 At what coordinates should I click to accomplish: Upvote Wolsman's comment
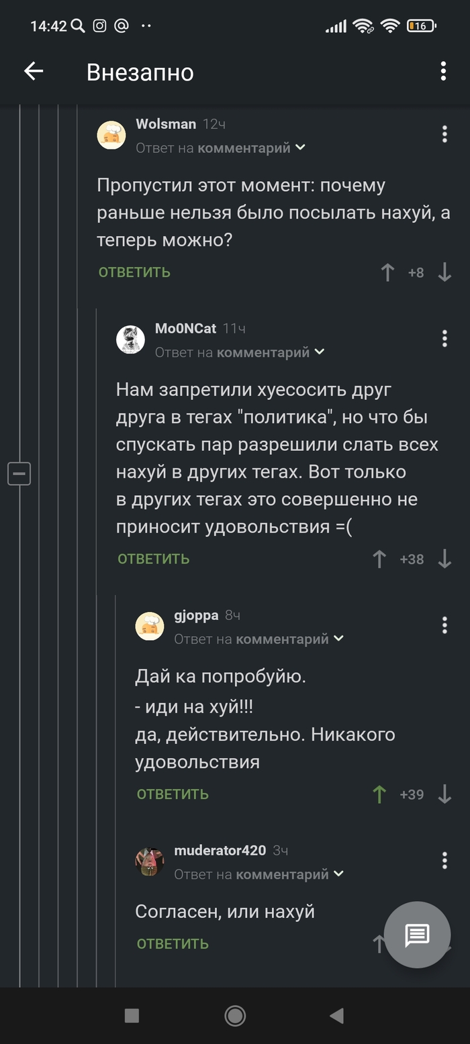[387, 272]
